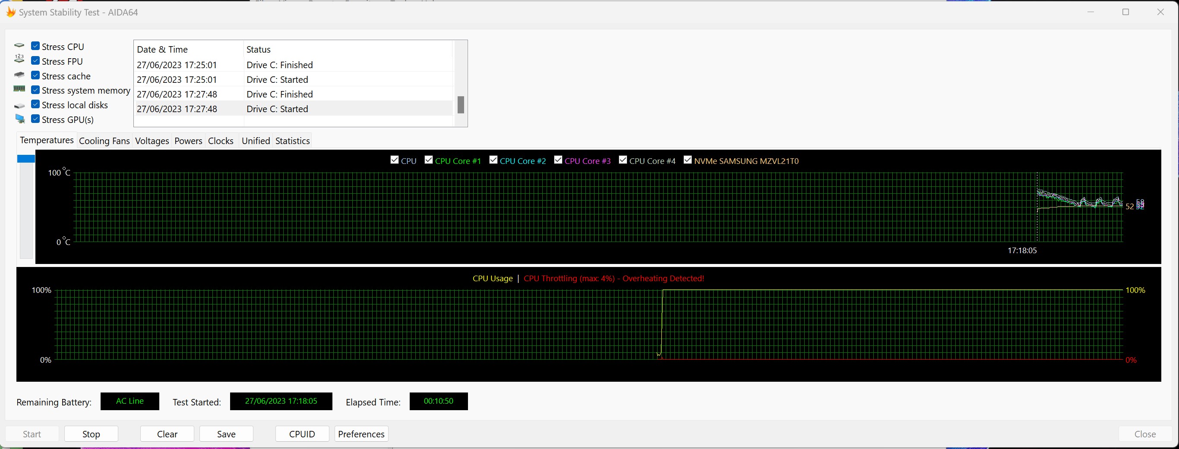
Task: Click the CPU chip icon beside Stress CPU
Action: tap(19, 46)
